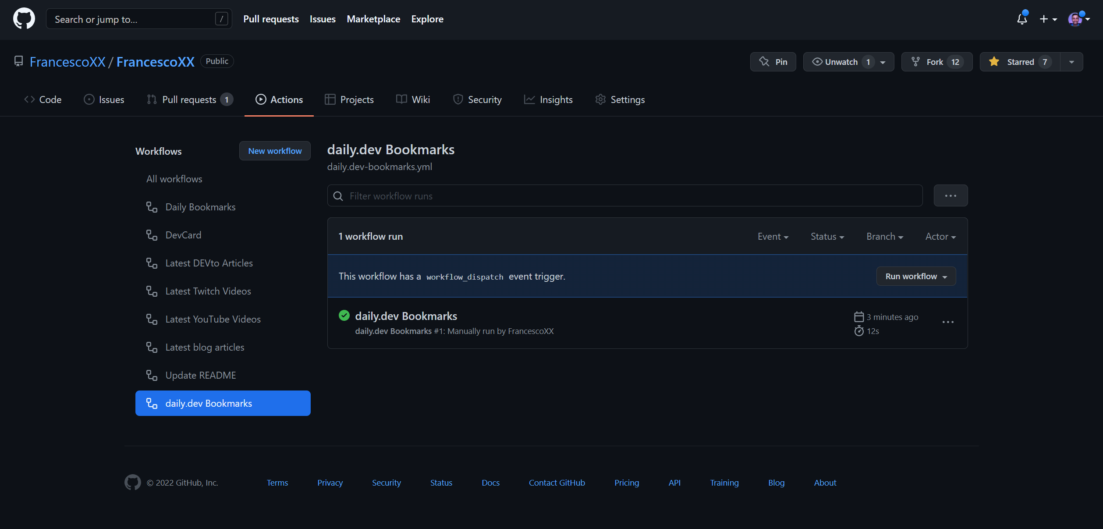1103x529 pixels.
Task: Open the footer About link
Action: click(825, 483)
